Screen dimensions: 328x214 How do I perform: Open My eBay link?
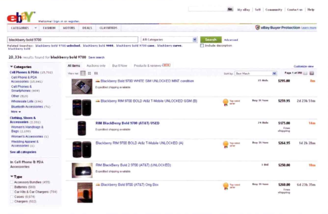tap(244, 10)
